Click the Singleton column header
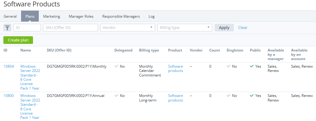 coord(235,50)
